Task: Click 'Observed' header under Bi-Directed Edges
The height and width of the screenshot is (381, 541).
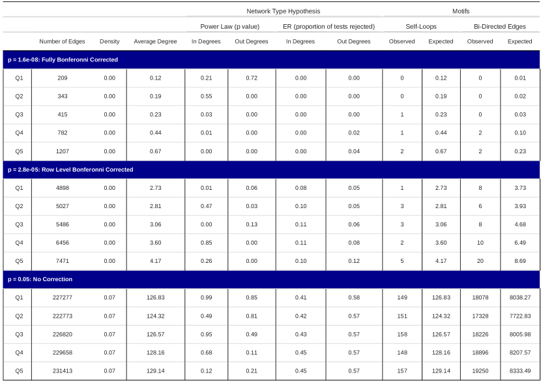Action: click(x=480, y=42)
